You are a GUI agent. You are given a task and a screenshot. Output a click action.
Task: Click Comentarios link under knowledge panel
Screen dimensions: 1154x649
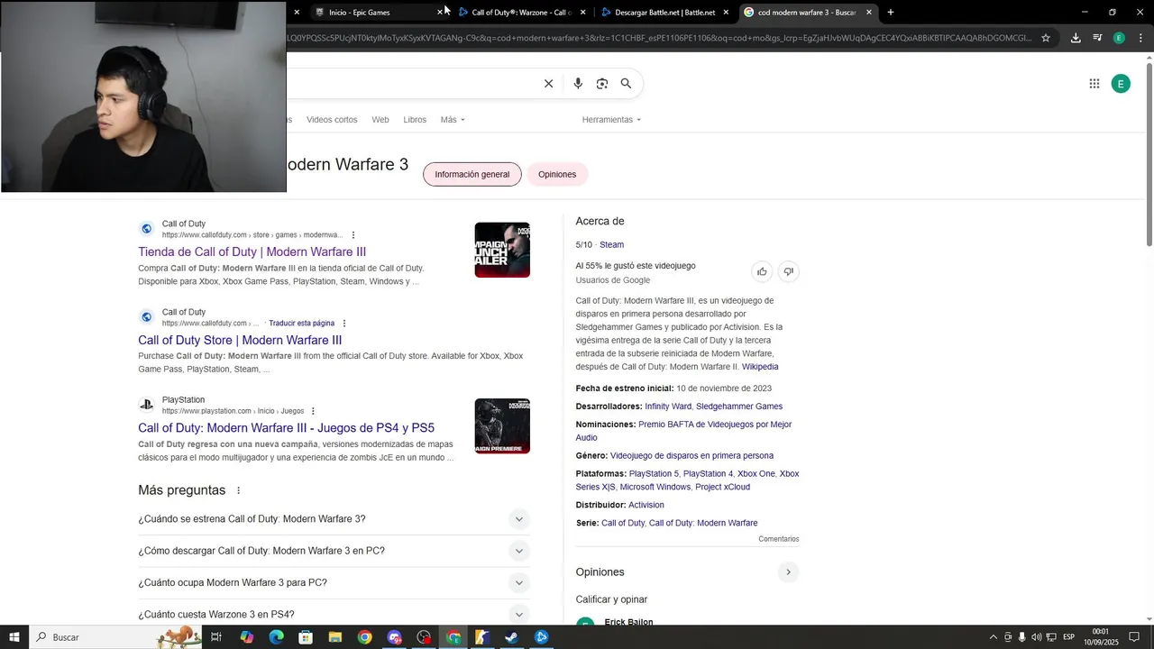[x=779, y=539]
